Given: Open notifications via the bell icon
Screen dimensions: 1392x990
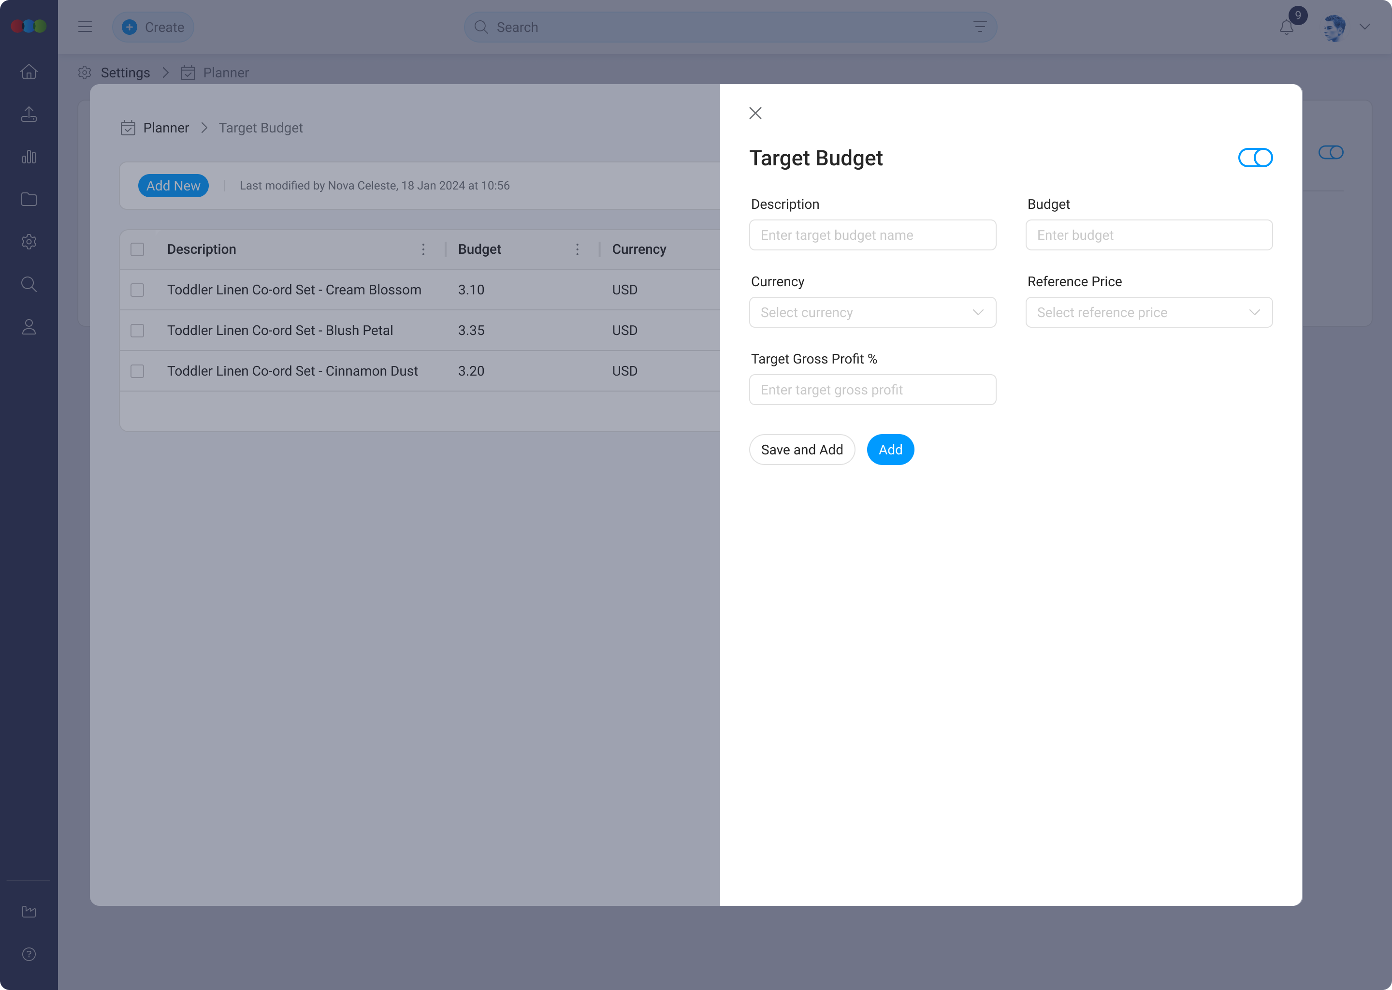Looking at the screenshot, I should [1286, 27].
